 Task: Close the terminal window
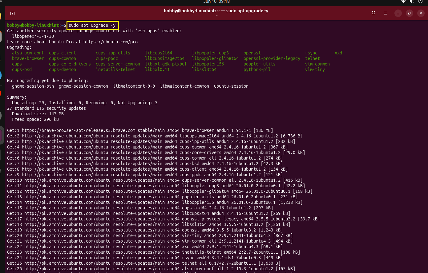click(x=421, y=13)
